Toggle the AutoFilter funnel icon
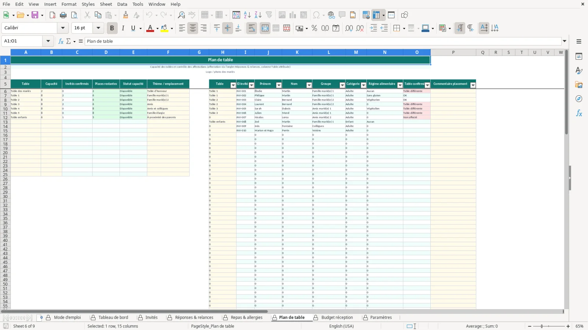 (x=269, y=15)
